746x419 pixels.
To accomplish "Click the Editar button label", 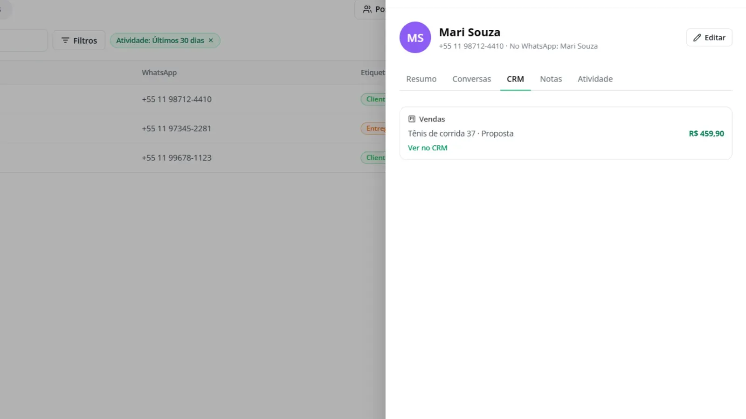I will point(715,38).
